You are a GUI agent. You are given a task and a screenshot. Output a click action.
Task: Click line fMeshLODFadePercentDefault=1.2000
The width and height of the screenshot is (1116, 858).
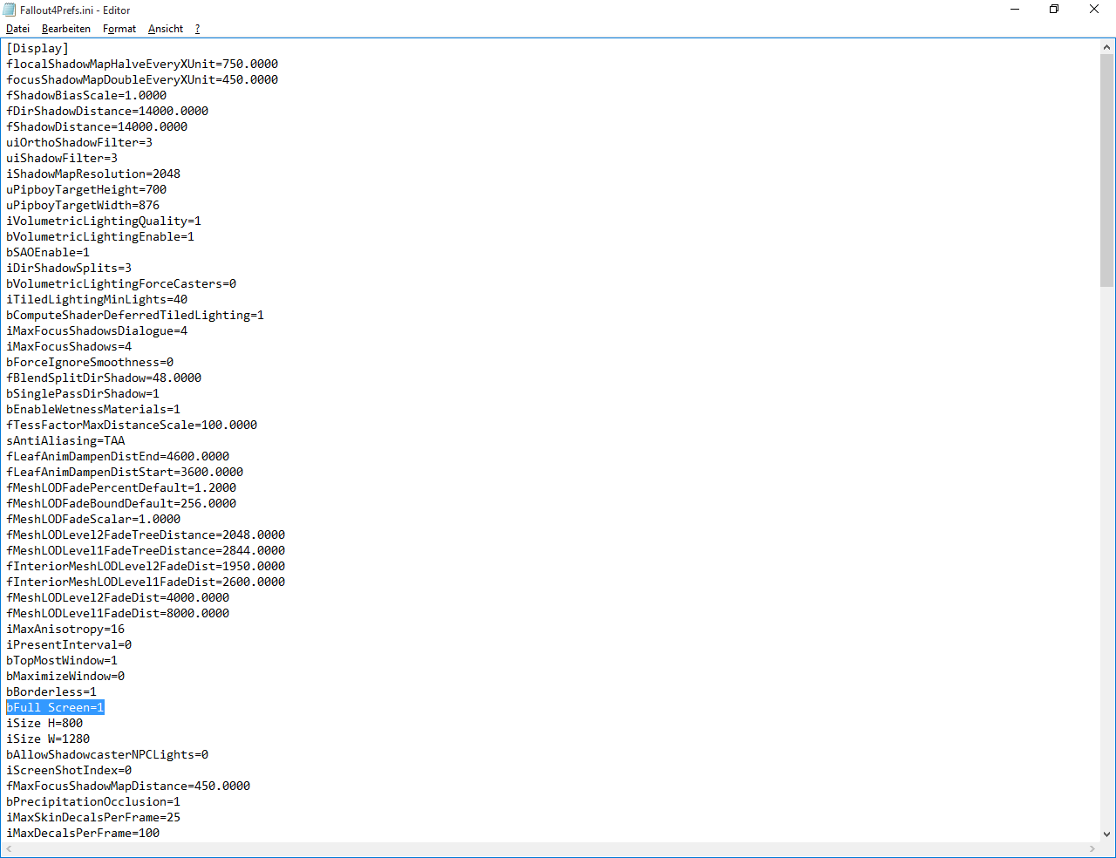121,487
